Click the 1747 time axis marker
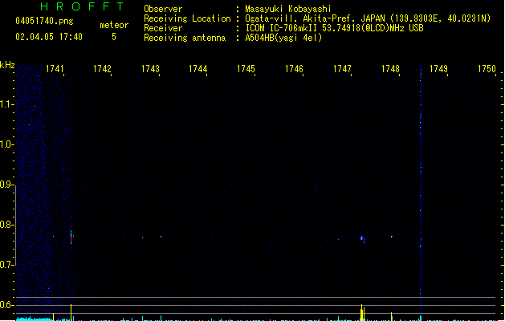 (342, 69)
